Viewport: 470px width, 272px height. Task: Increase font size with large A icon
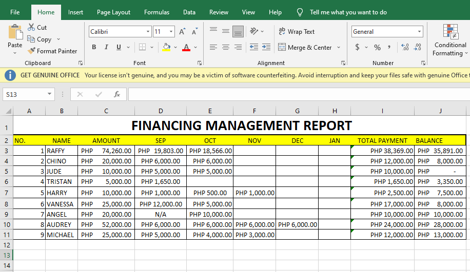[x=182, y=31]
